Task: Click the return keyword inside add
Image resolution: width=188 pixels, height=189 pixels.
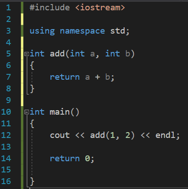Action: coord(65,77)
